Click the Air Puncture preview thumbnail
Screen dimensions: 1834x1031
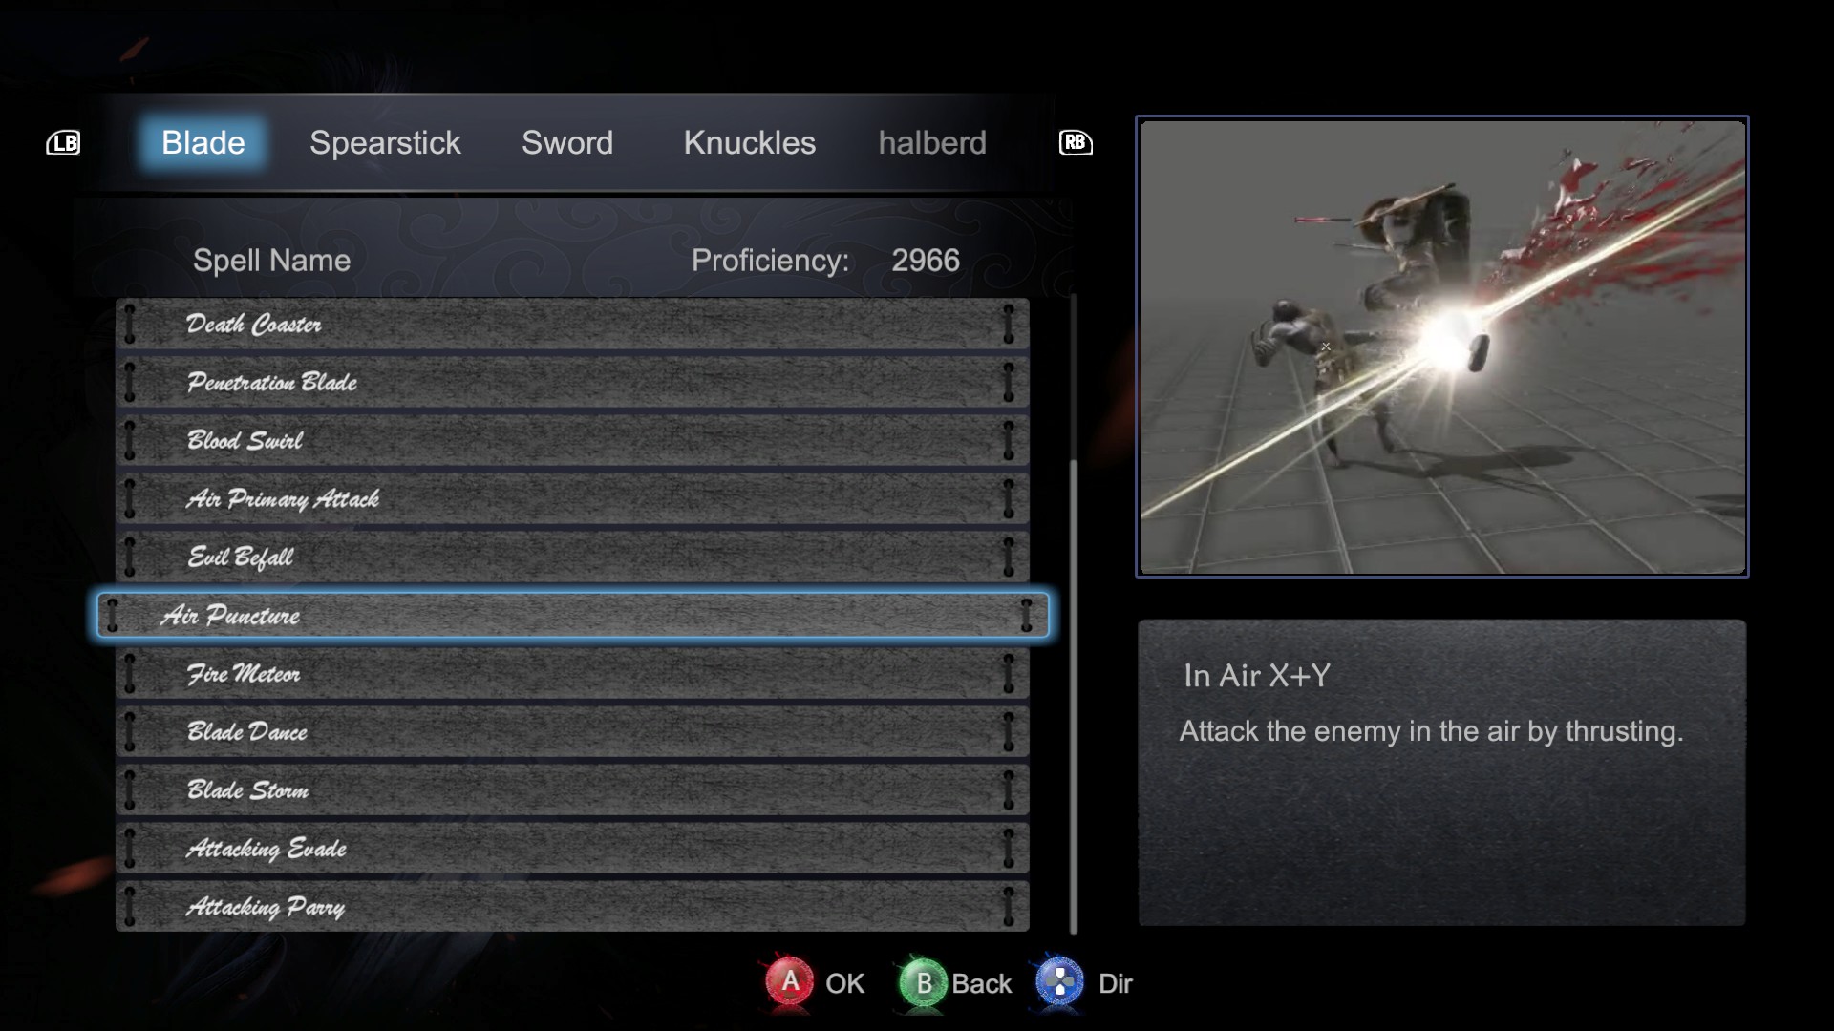point(1441,347)
